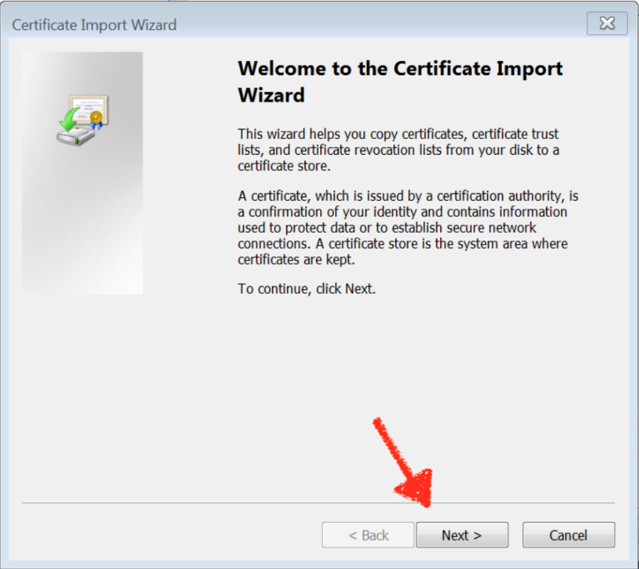Proceed by clicking the Next button
The image size is (639, 569).
[462, 535]
